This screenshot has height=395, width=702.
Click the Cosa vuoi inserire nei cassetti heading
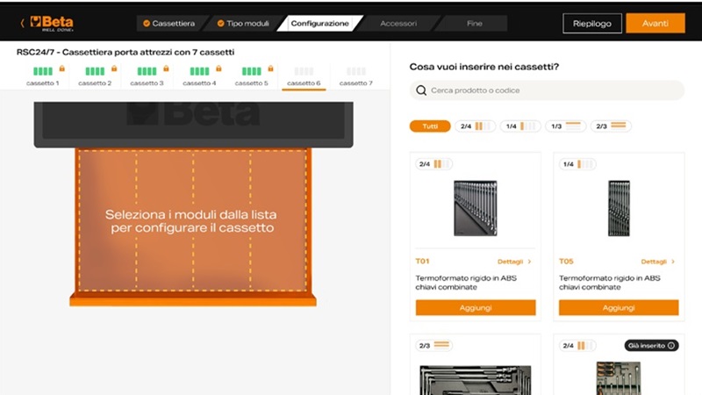[x=484, y=67]
